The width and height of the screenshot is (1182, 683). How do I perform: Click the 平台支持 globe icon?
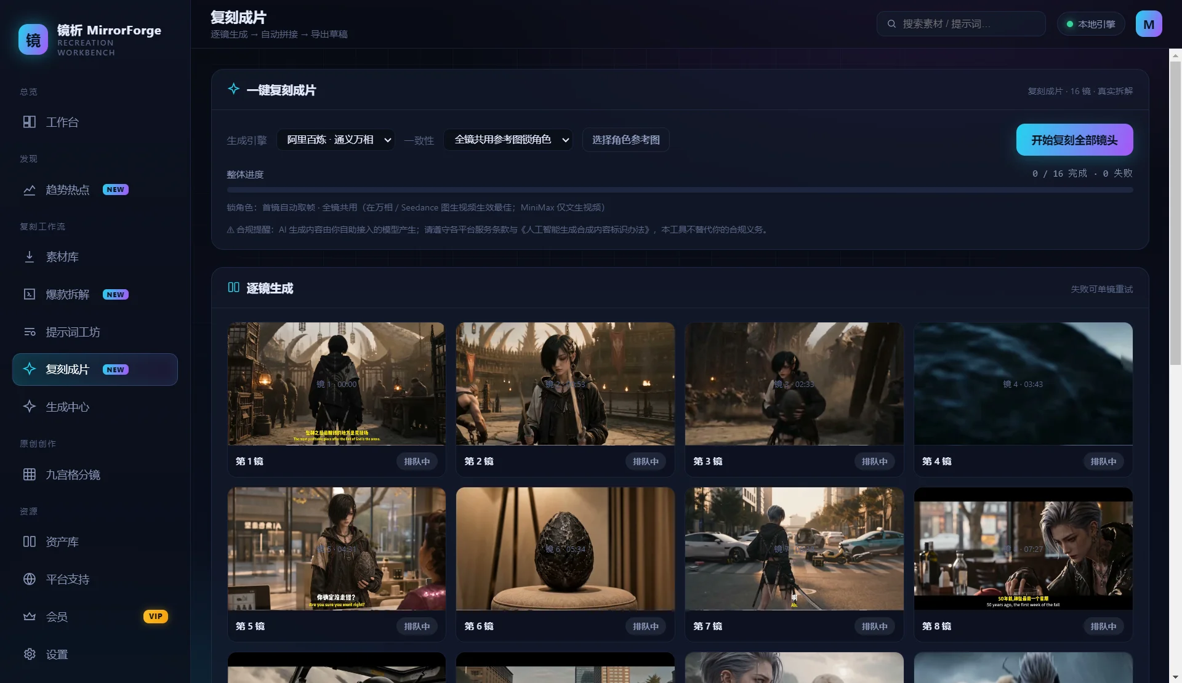click(29, 579)
